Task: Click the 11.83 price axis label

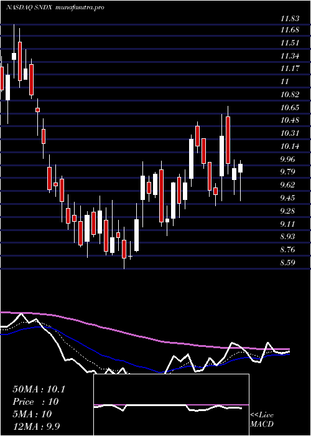Action: (x=290, y=19)
